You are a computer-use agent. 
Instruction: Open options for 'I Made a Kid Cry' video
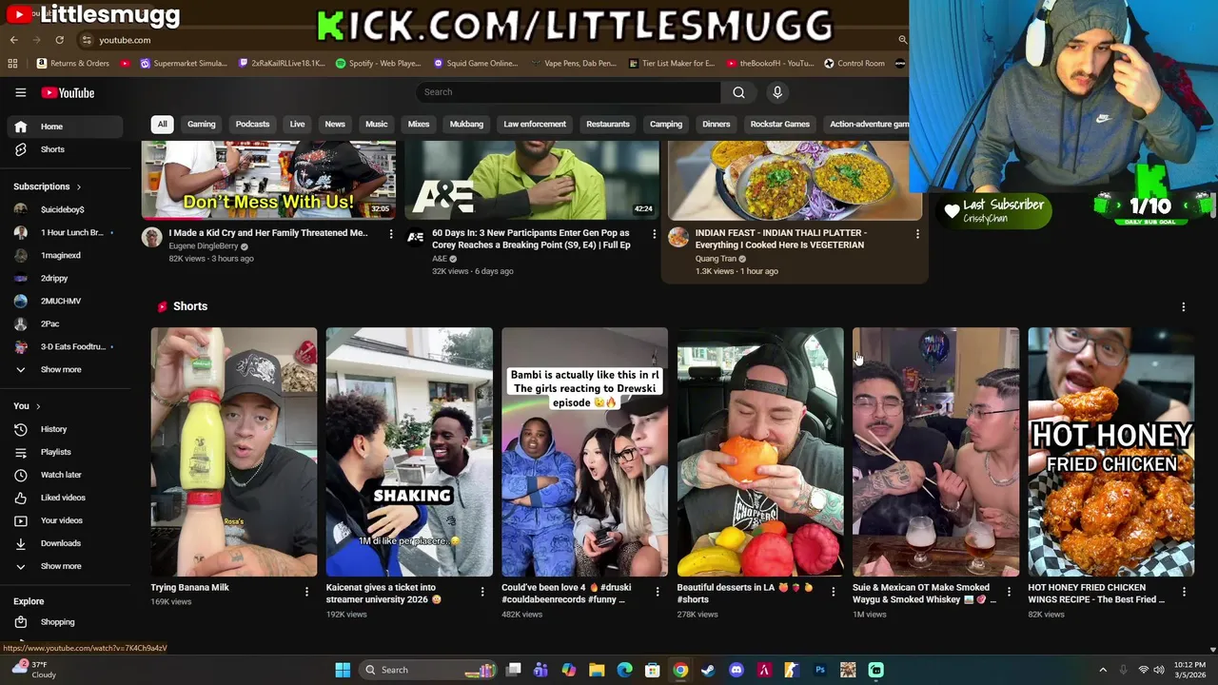(x=390, y=234)
